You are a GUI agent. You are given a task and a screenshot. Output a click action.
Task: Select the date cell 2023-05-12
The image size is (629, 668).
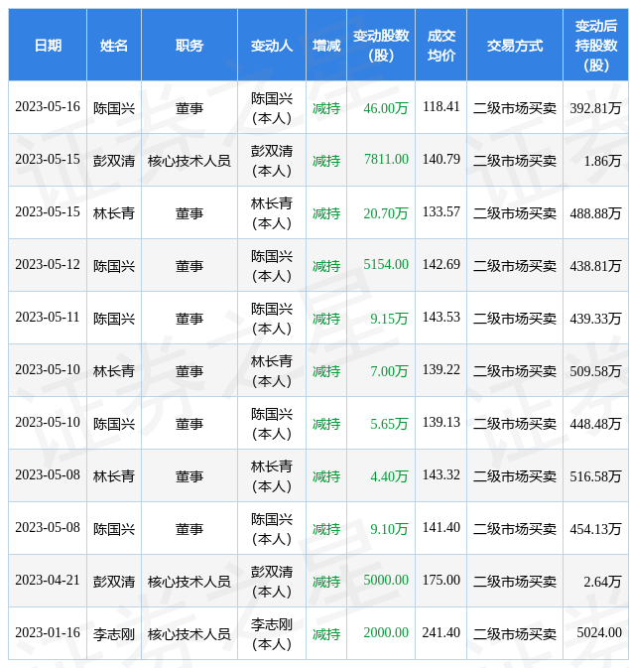(x=48, y=265)
